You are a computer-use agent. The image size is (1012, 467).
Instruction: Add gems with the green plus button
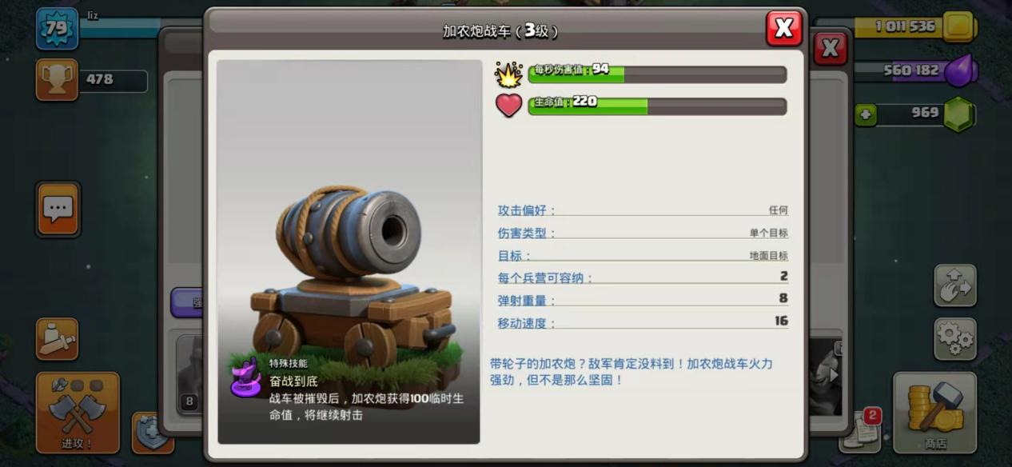865,115
